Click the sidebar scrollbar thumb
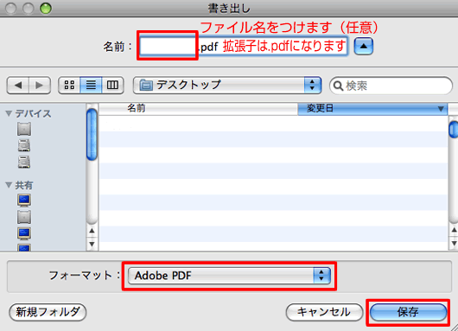Image resolution: width=458 pixels, height=331 pixels. [x=92, y=134]
